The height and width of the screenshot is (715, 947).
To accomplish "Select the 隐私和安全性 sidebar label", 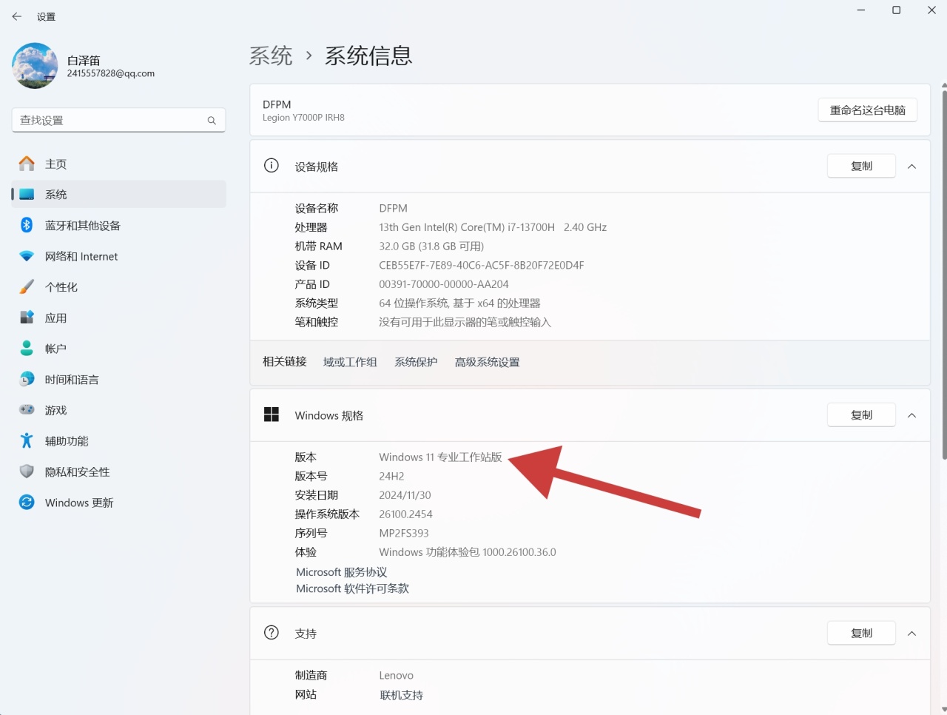I will [x=77, y=471].
